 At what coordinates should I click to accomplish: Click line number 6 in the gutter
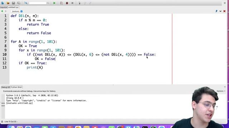tap(5, 37)
